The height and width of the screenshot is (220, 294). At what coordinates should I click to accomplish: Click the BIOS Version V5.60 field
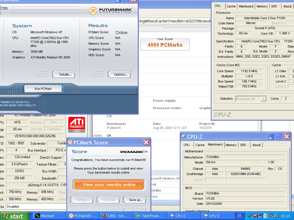coord(245,199)
